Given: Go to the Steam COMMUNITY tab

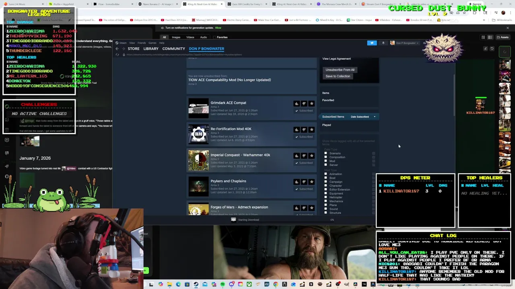Looking at the screenshot, I should tap(173, 49).
